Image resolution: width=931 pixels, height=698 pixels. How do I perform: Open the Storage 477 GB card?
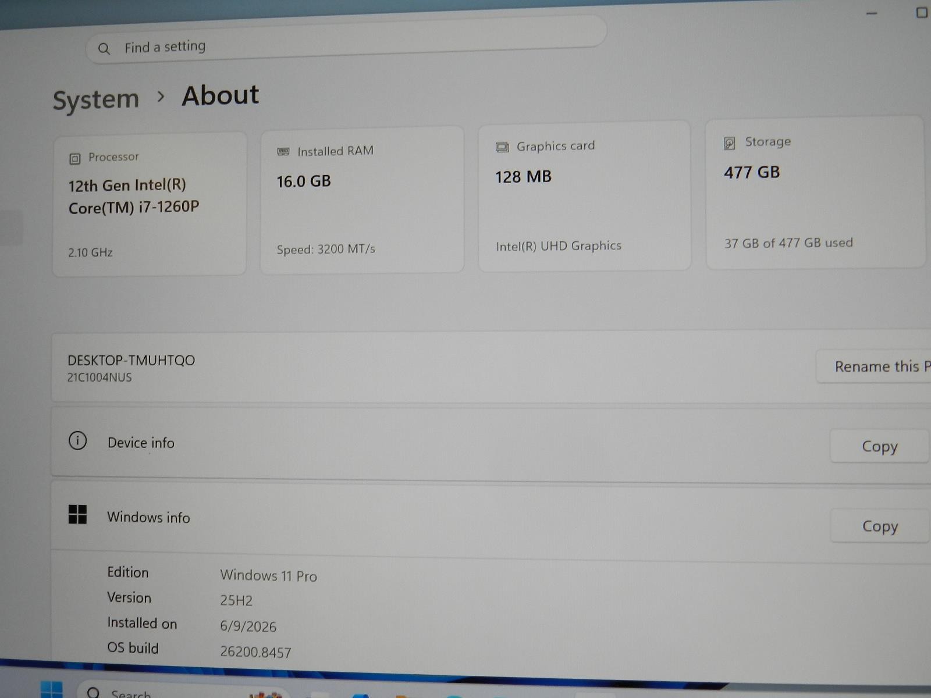[x=815, y=193]
